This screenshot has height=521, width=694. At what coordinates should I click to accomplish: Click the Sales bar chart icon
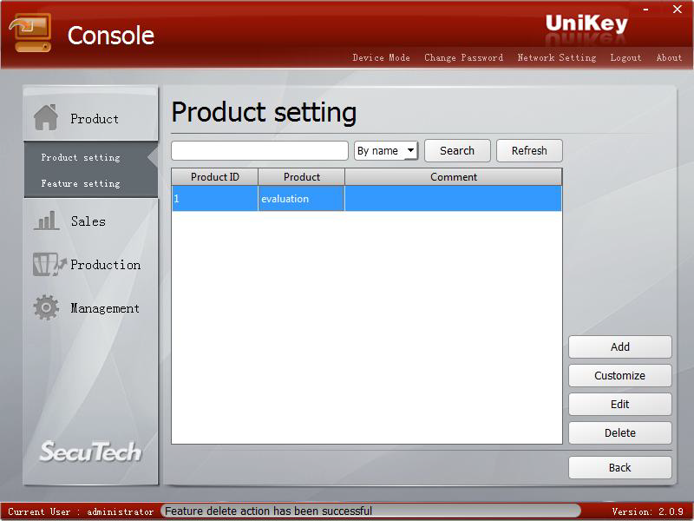point(46,221)
